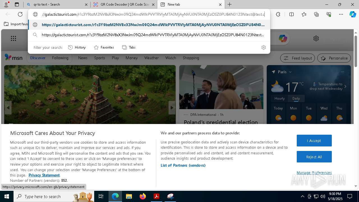The height and width of the screenshot is (202, 359).
Task: Select galactictourist web search suggestion
Action: click(149, 35)
